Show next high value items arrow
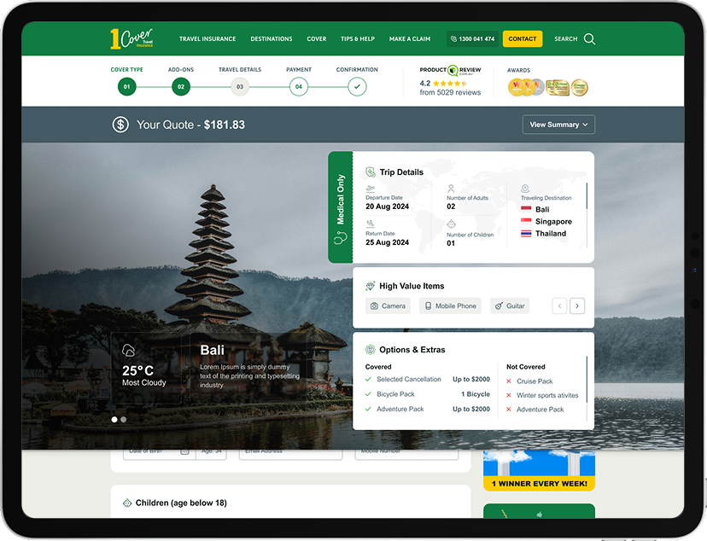 577,305
